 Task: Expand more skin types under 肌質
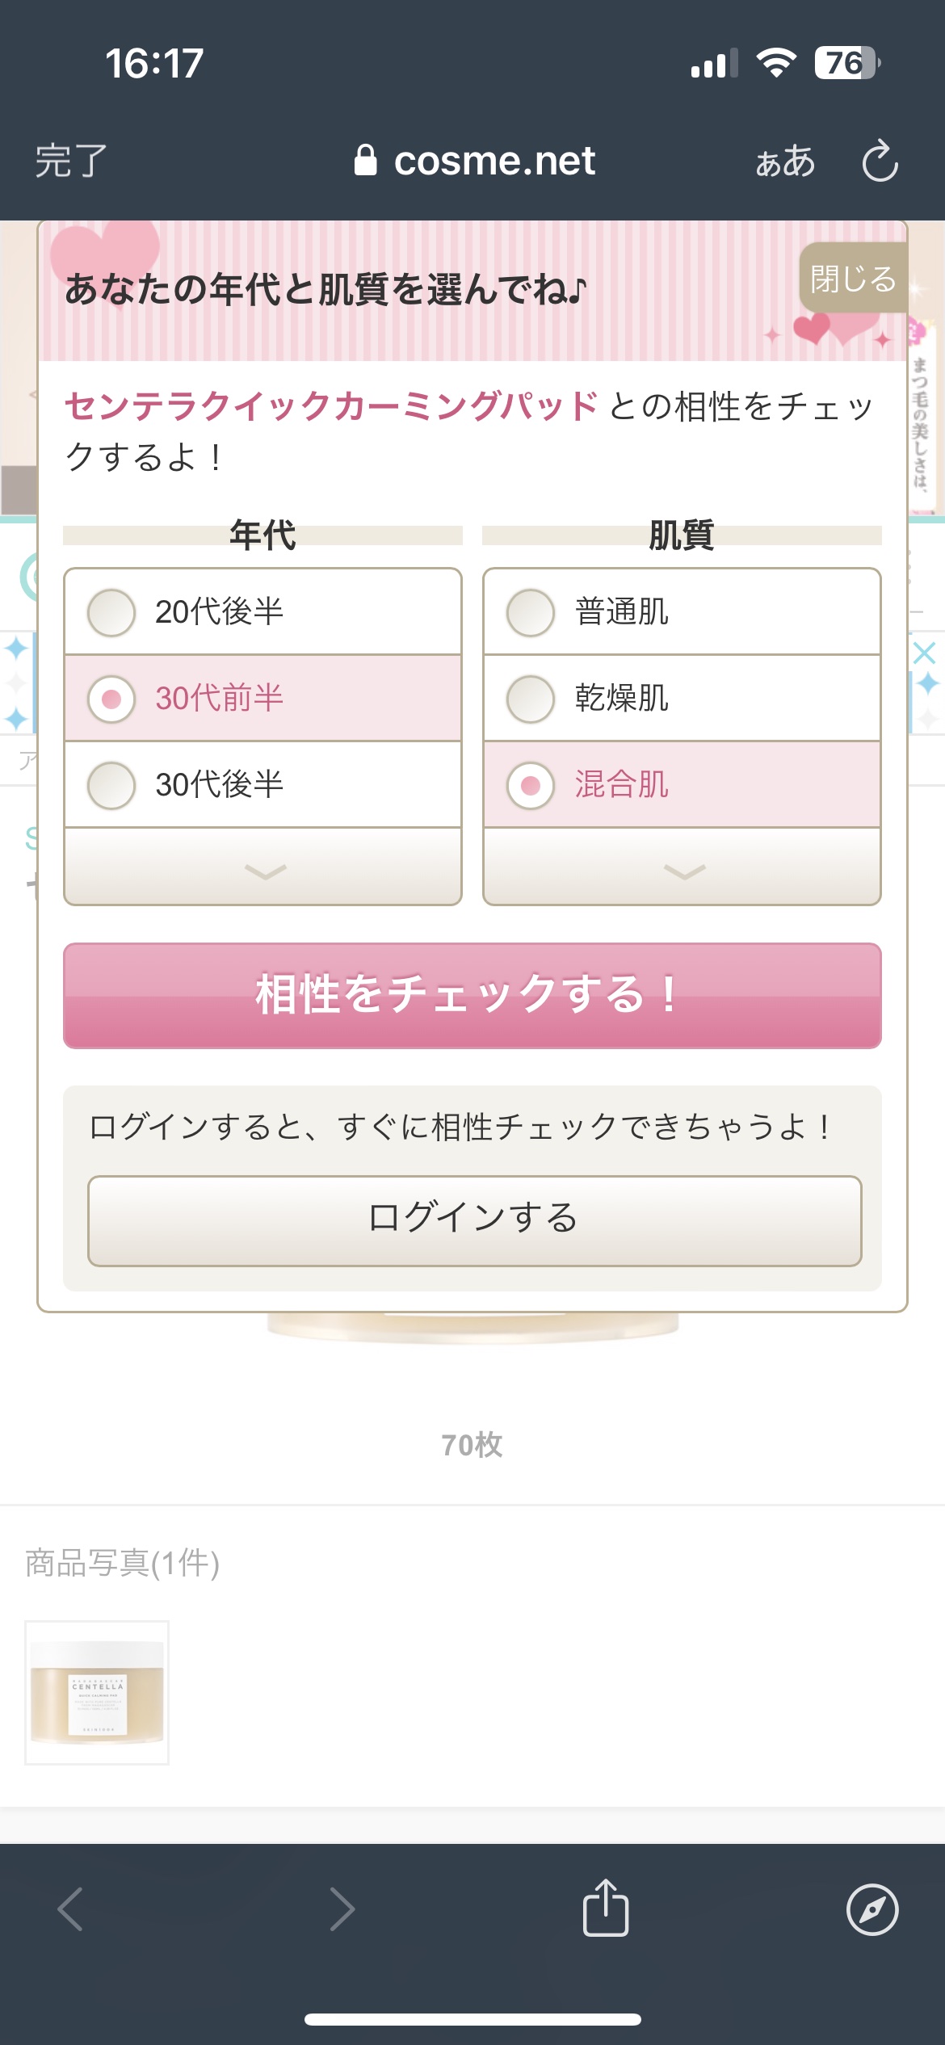pyautogui.click(x=682, y=869)
